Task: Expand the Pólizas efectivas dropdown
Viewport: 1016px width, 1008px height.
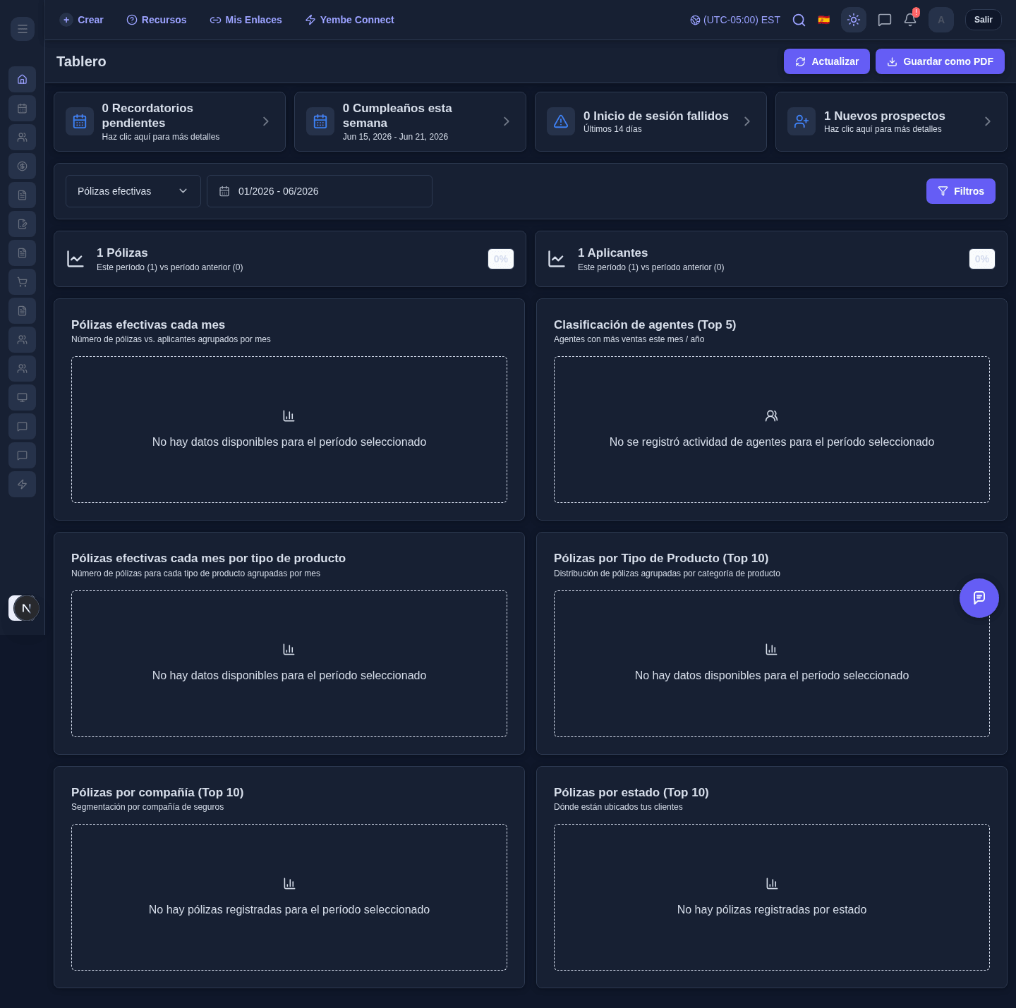Action: [x=133, y=191]
